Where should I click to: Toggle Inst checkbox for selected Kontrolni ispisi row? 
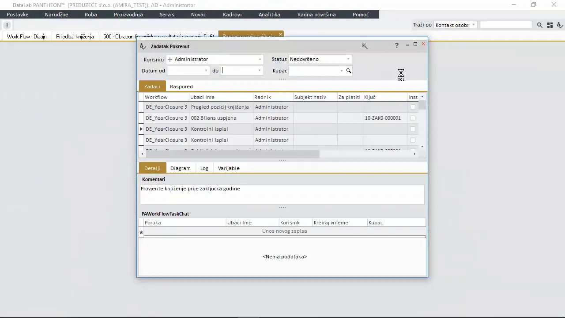pos(413,129)
